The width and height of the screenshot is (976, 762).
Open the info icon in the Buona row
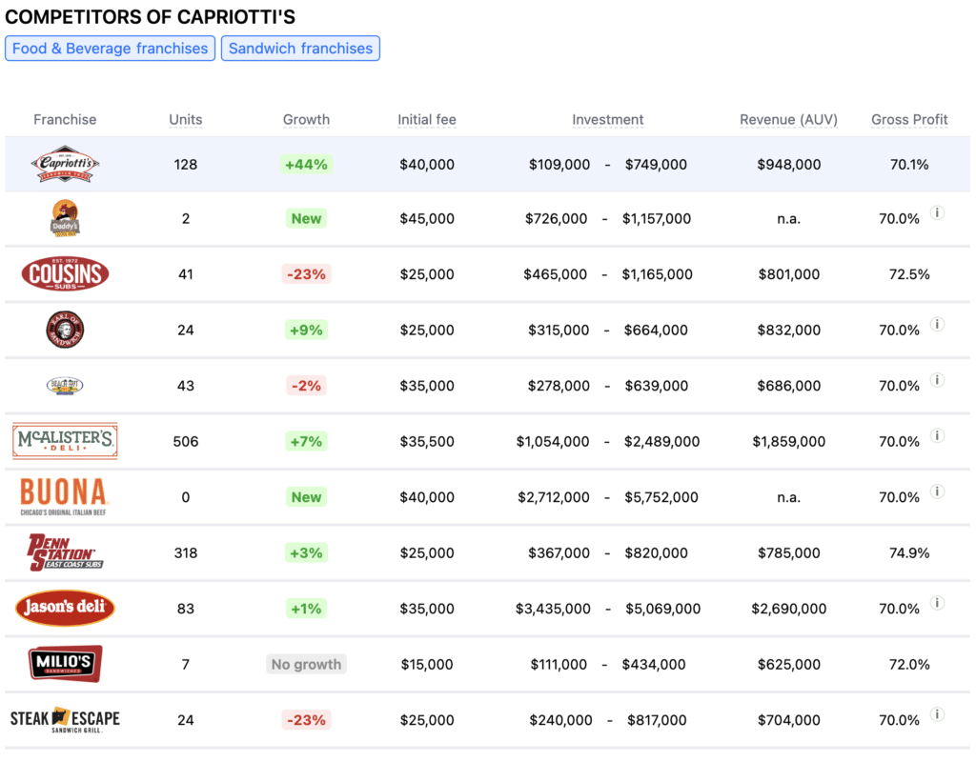tap(938, 491)
